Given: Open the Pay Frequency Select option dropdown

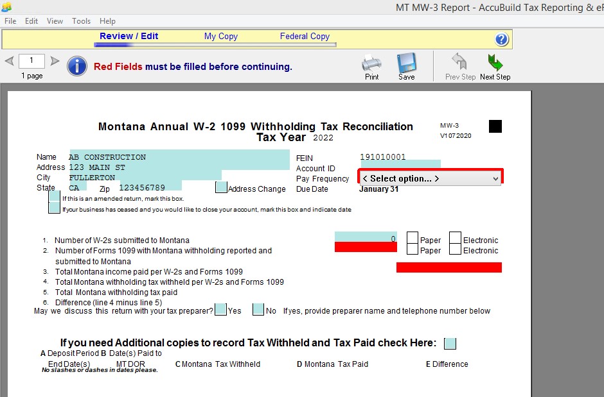Looking at the screenshot, I should click(431, 178).
